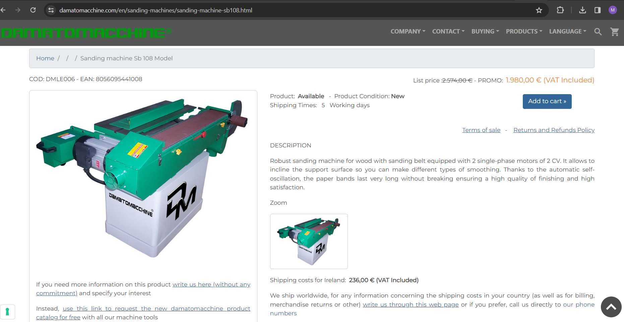The height and width of the screenshot is (322, 624).
Task: Open the shopping cart icon
Action: pyautogui.click(x=615, y=31)
